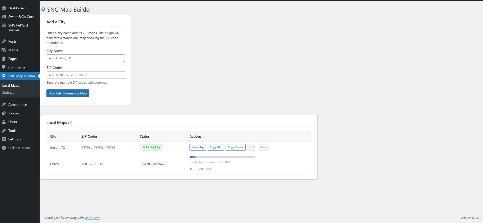Click the Tools wrench icon

coord(4,131)
